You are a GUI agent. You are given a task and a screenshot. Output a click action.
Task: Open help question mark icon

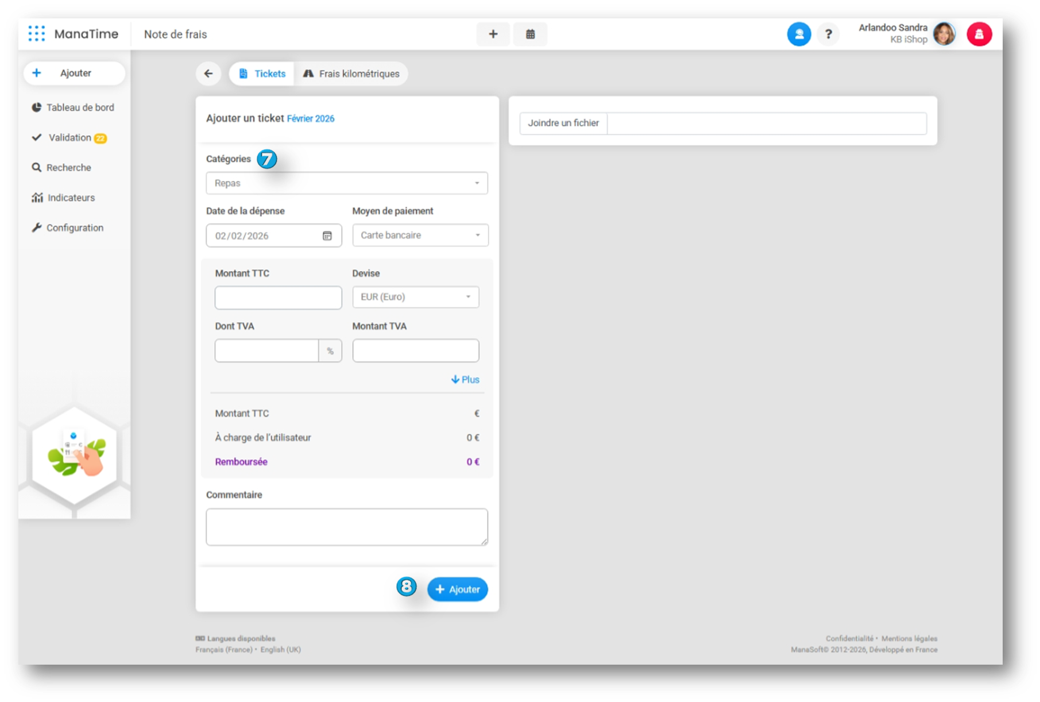click(828, 34)
